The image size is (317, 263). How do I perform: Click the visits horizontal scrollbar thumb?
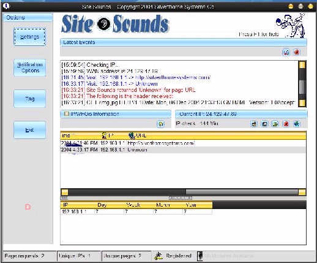(242, 192)
